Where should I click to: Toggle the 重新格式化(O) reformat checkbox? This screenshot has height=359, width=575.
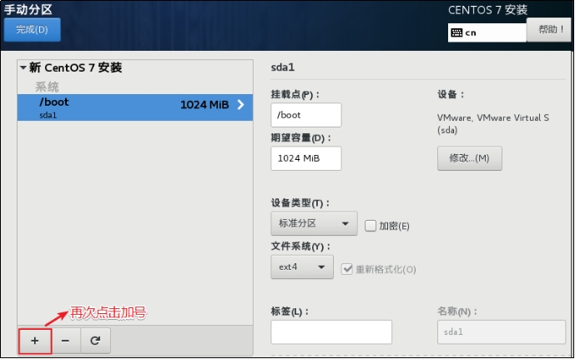click(347, 269)
